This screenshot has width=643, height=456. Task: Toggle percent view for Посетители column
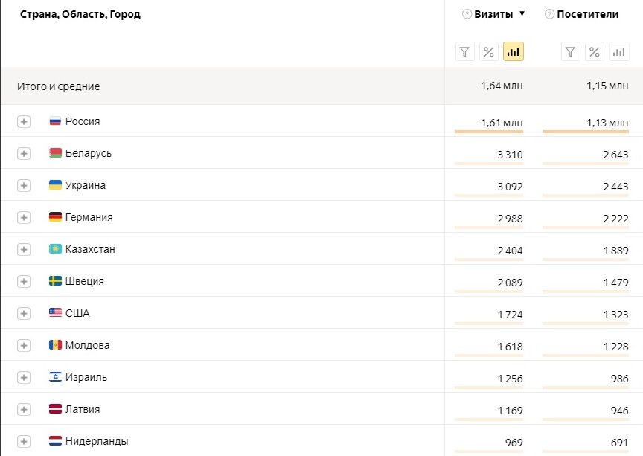[594, 51]
